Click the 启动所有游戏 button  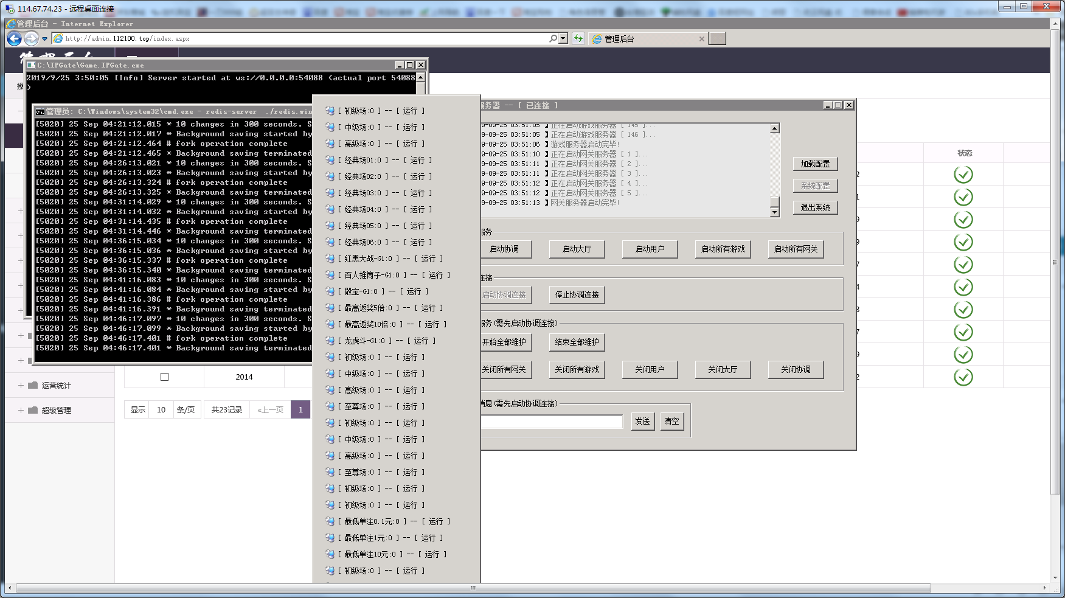pyautogui.click(x=723, y=249)
